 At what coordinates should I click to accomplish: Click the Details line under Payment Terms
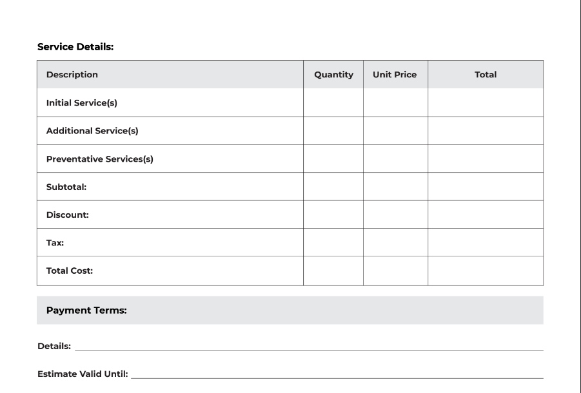(309, 346)
